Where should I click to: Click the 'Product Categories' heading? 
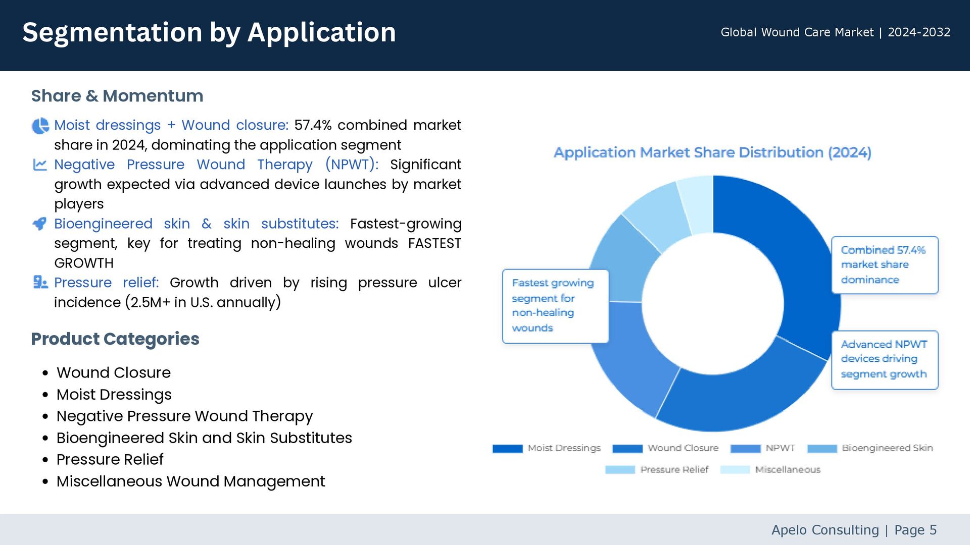click(115, 339)
